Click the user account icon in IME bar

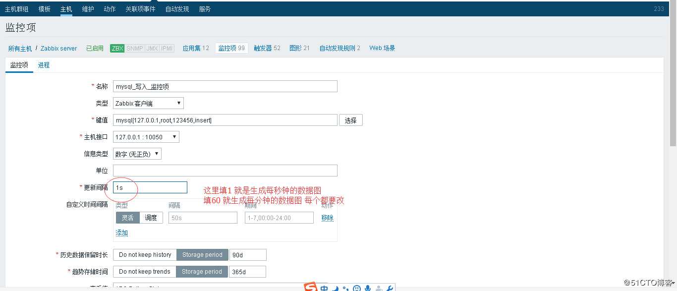(x=379, y=288)
